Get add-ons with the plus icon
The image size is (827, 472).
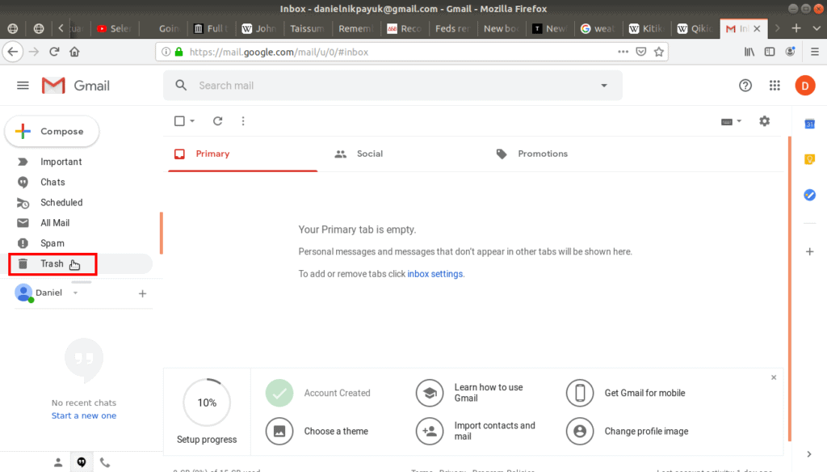(809, 252)
